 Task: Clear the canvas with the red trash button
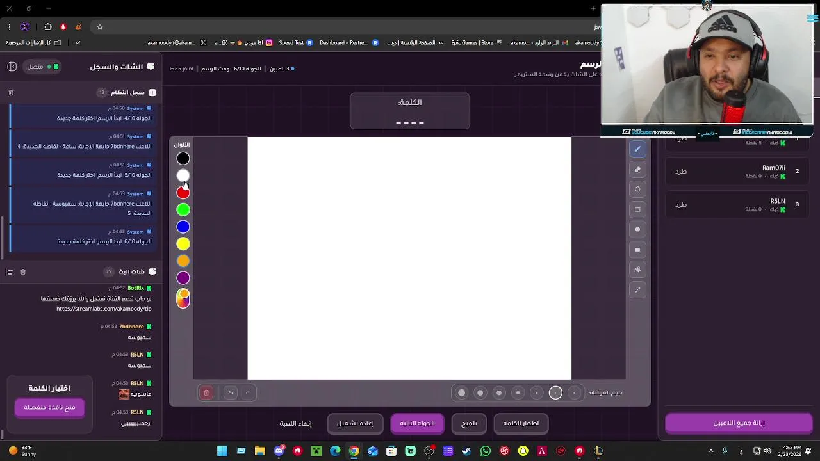(x=206, y=392)
